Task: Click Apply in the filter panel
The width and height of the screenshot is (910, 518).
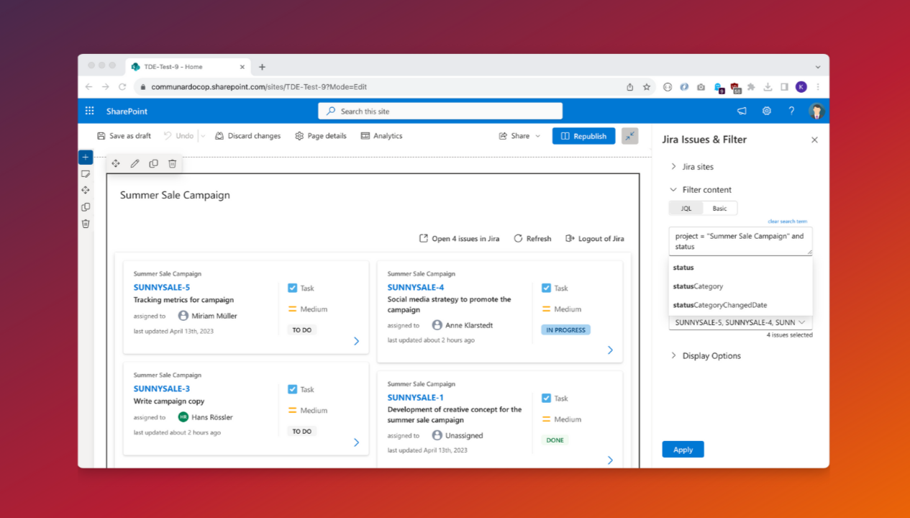Action: coord(683,450)
